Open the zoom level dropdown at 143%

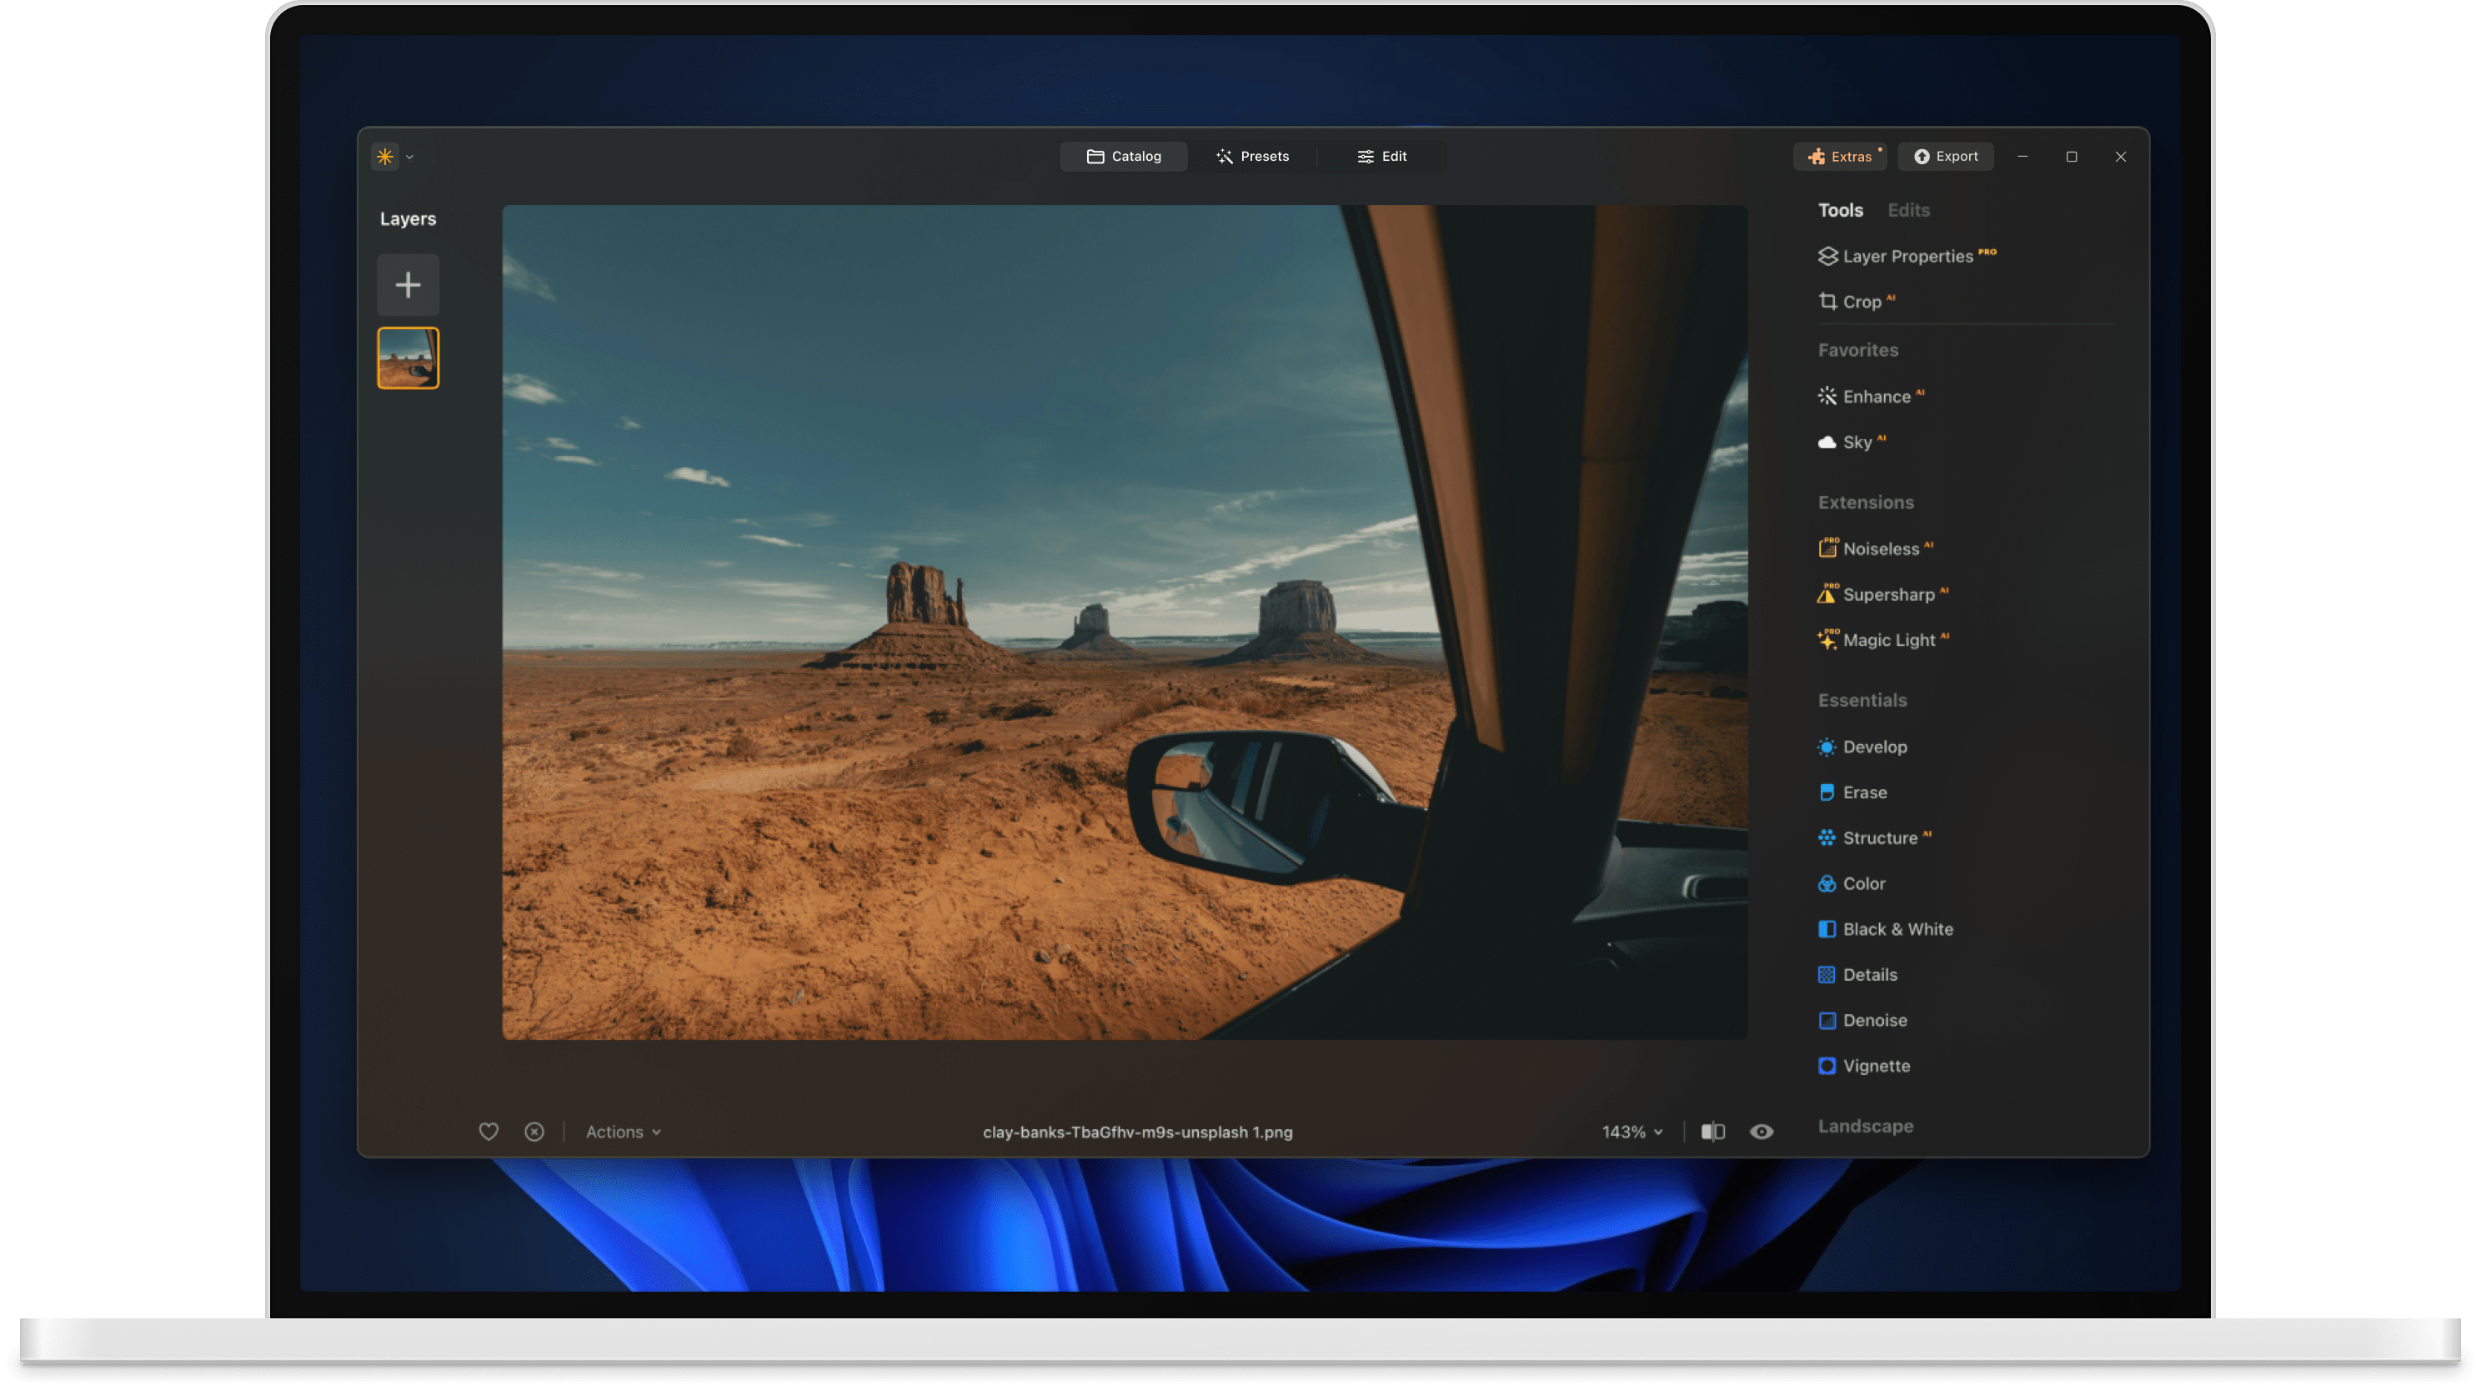tap(1631, 1132)
